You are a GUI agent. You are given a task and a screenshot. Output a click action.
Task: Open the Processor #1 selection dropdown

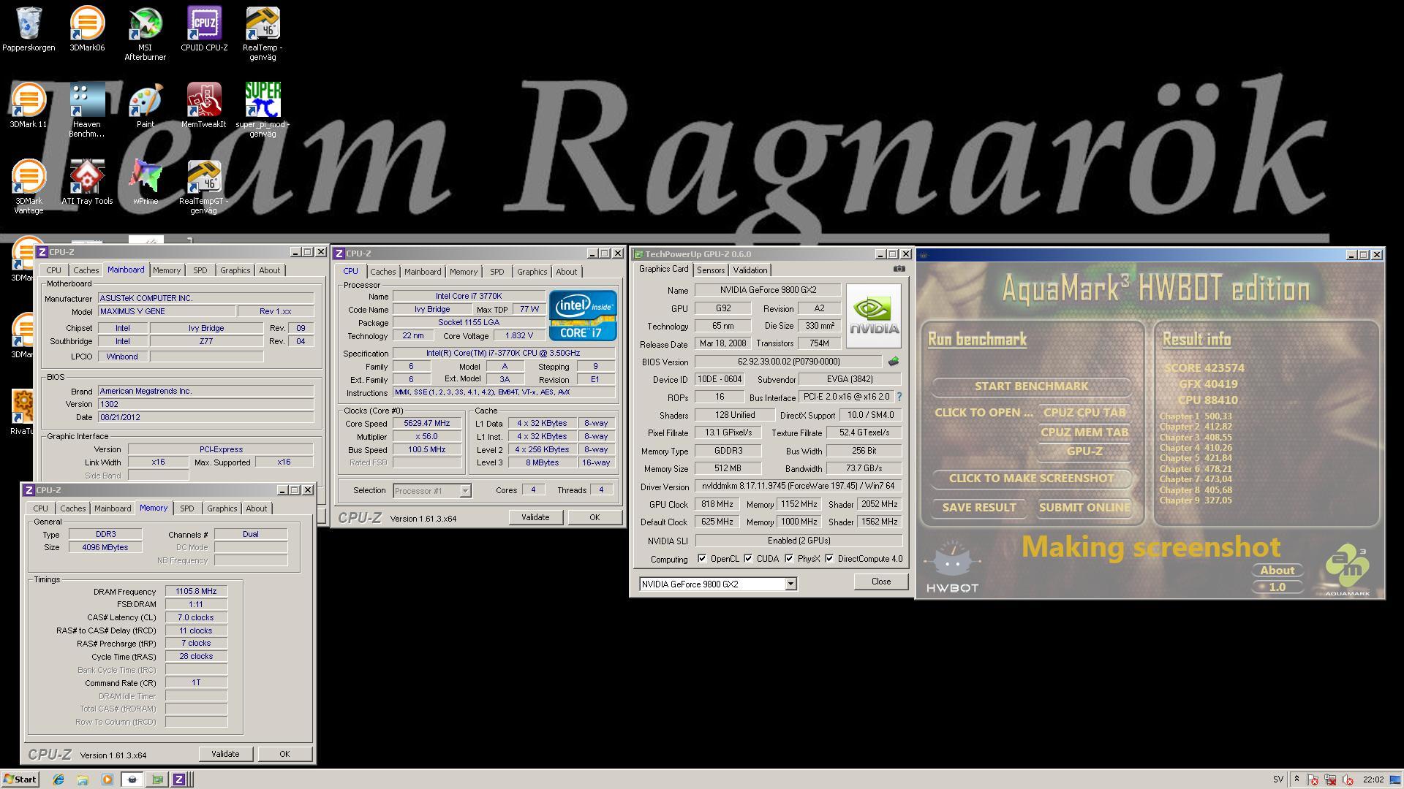(465, 491)
